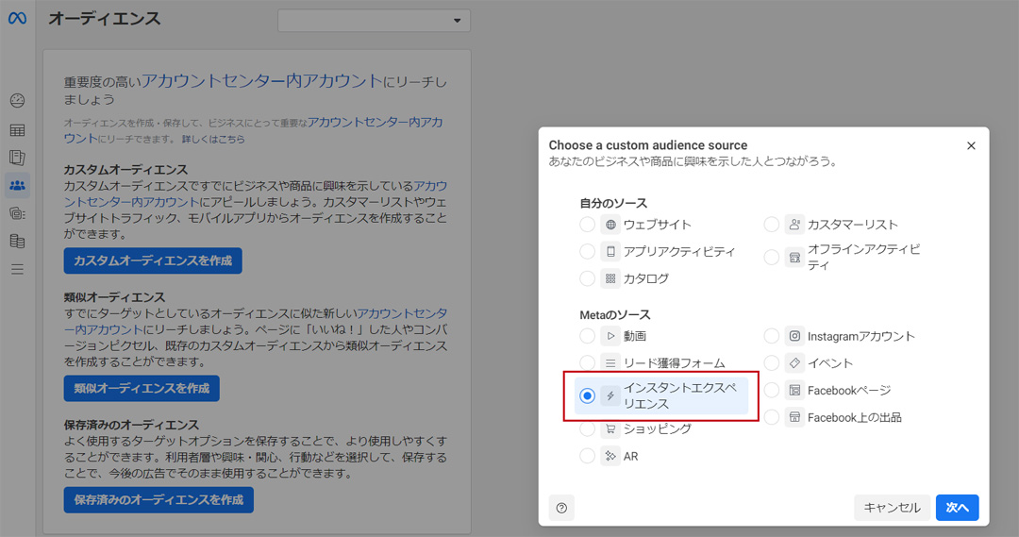This screenshot has height=537, width=1019.
Task: Click the 次へ button
Action: click(957, 508)
